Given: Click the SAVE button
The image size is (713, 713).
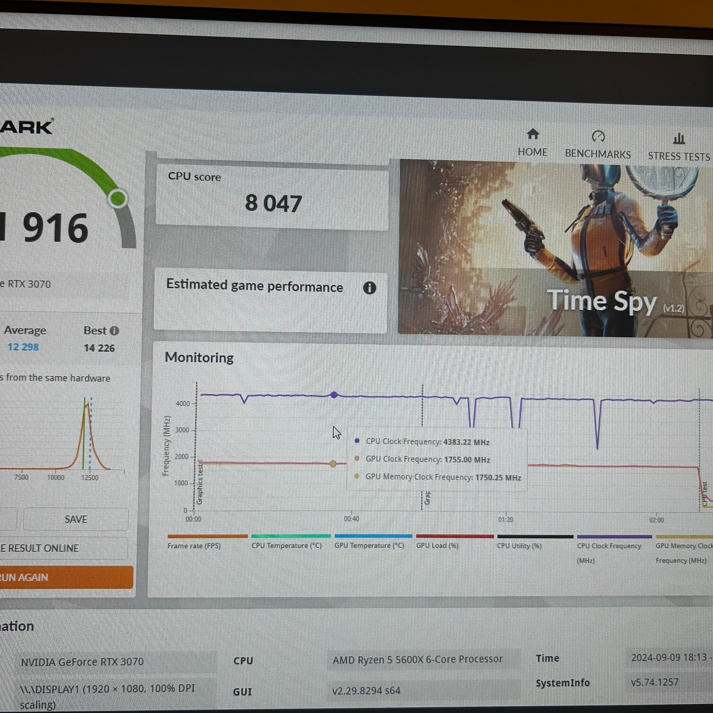Looking at the screenshot, I should (76, 519).
